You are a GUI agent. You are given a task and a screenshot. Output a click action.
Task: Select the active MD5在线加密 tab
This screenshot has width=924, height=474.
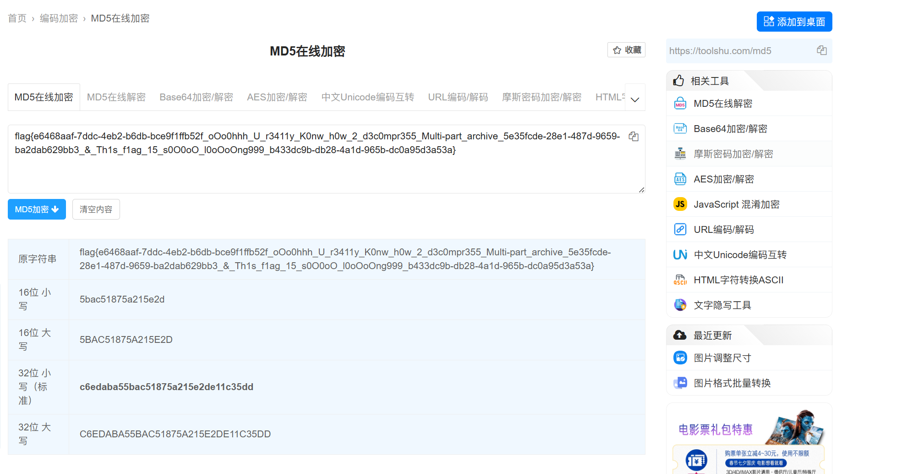point(44,97)
